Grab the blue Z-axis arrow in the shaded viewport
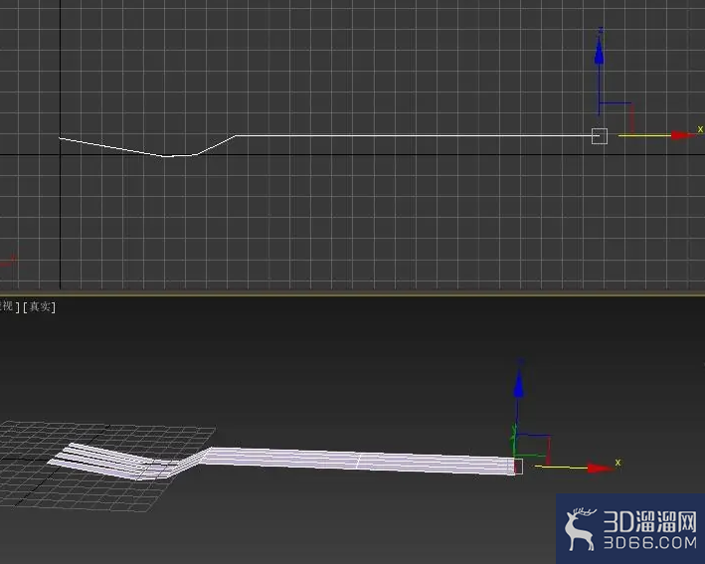 [519, 385]
